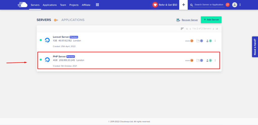Click the sort/filter servers icon
Viewport: 258px width, 125px height.
182,29
